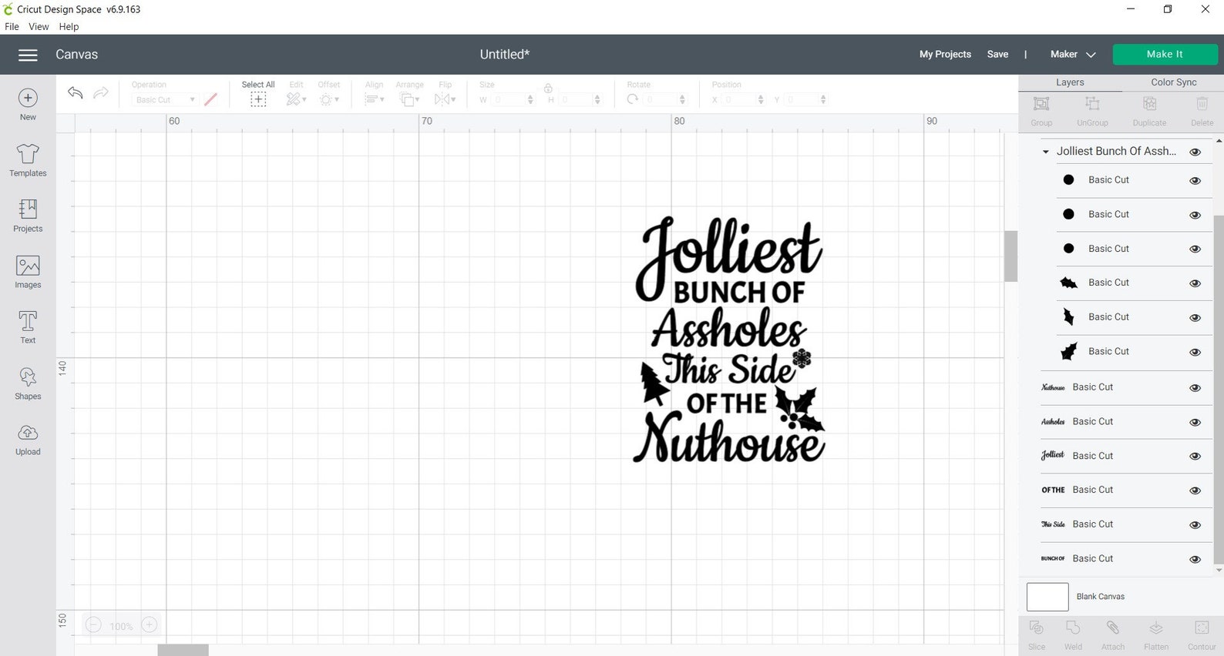This screenshot has height=656, width=1224.
Task: Click the Upload icon
Action: tap(28, 439)
